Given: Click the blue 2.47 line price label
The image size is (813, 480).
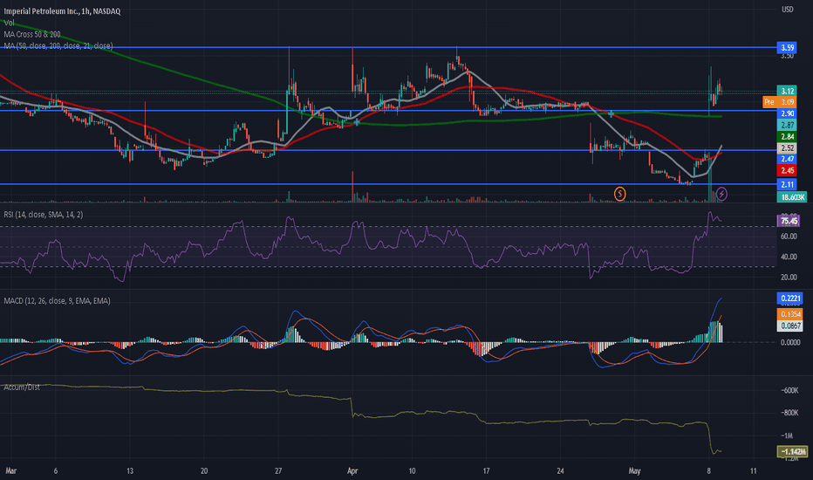Looking at the screenshot, I should tap(787, 159).
